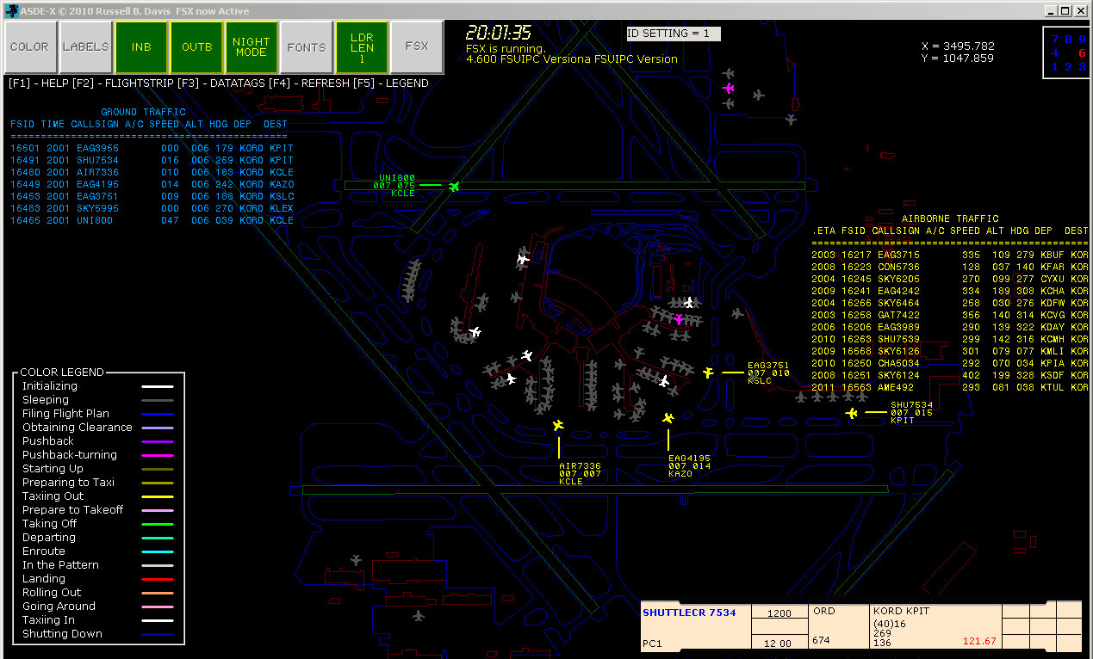
Task: Select the EAG4195 aircraft icon
Action: point(668,416)
